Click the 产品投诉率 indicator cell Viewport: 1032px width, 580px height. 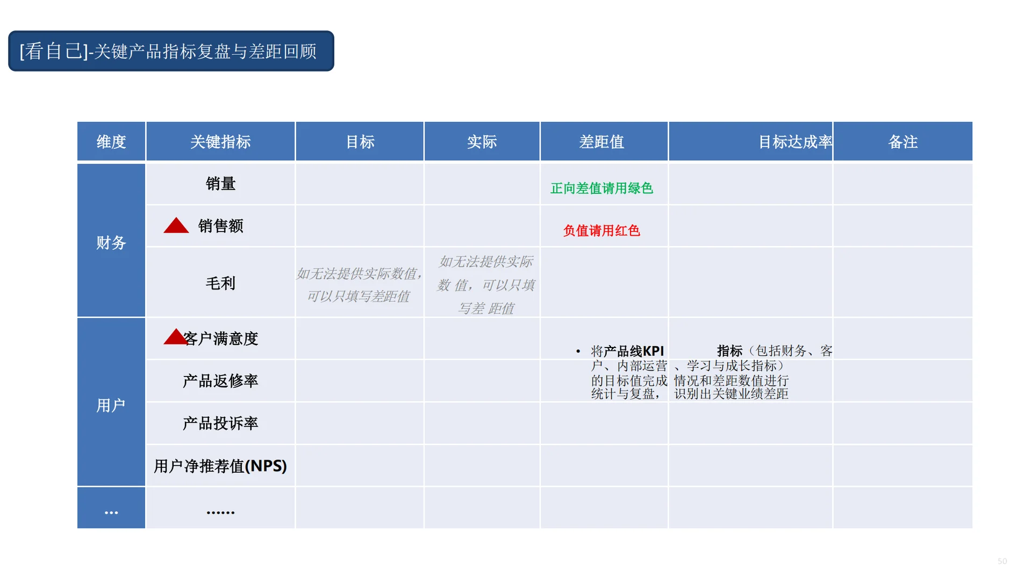[x=220, y=423]
